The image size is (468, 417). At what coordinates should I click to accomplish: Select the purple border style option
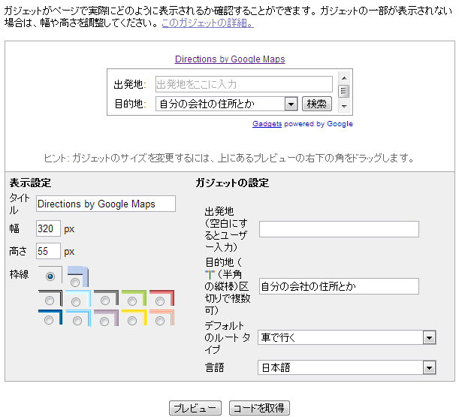(x=105, y=320)
